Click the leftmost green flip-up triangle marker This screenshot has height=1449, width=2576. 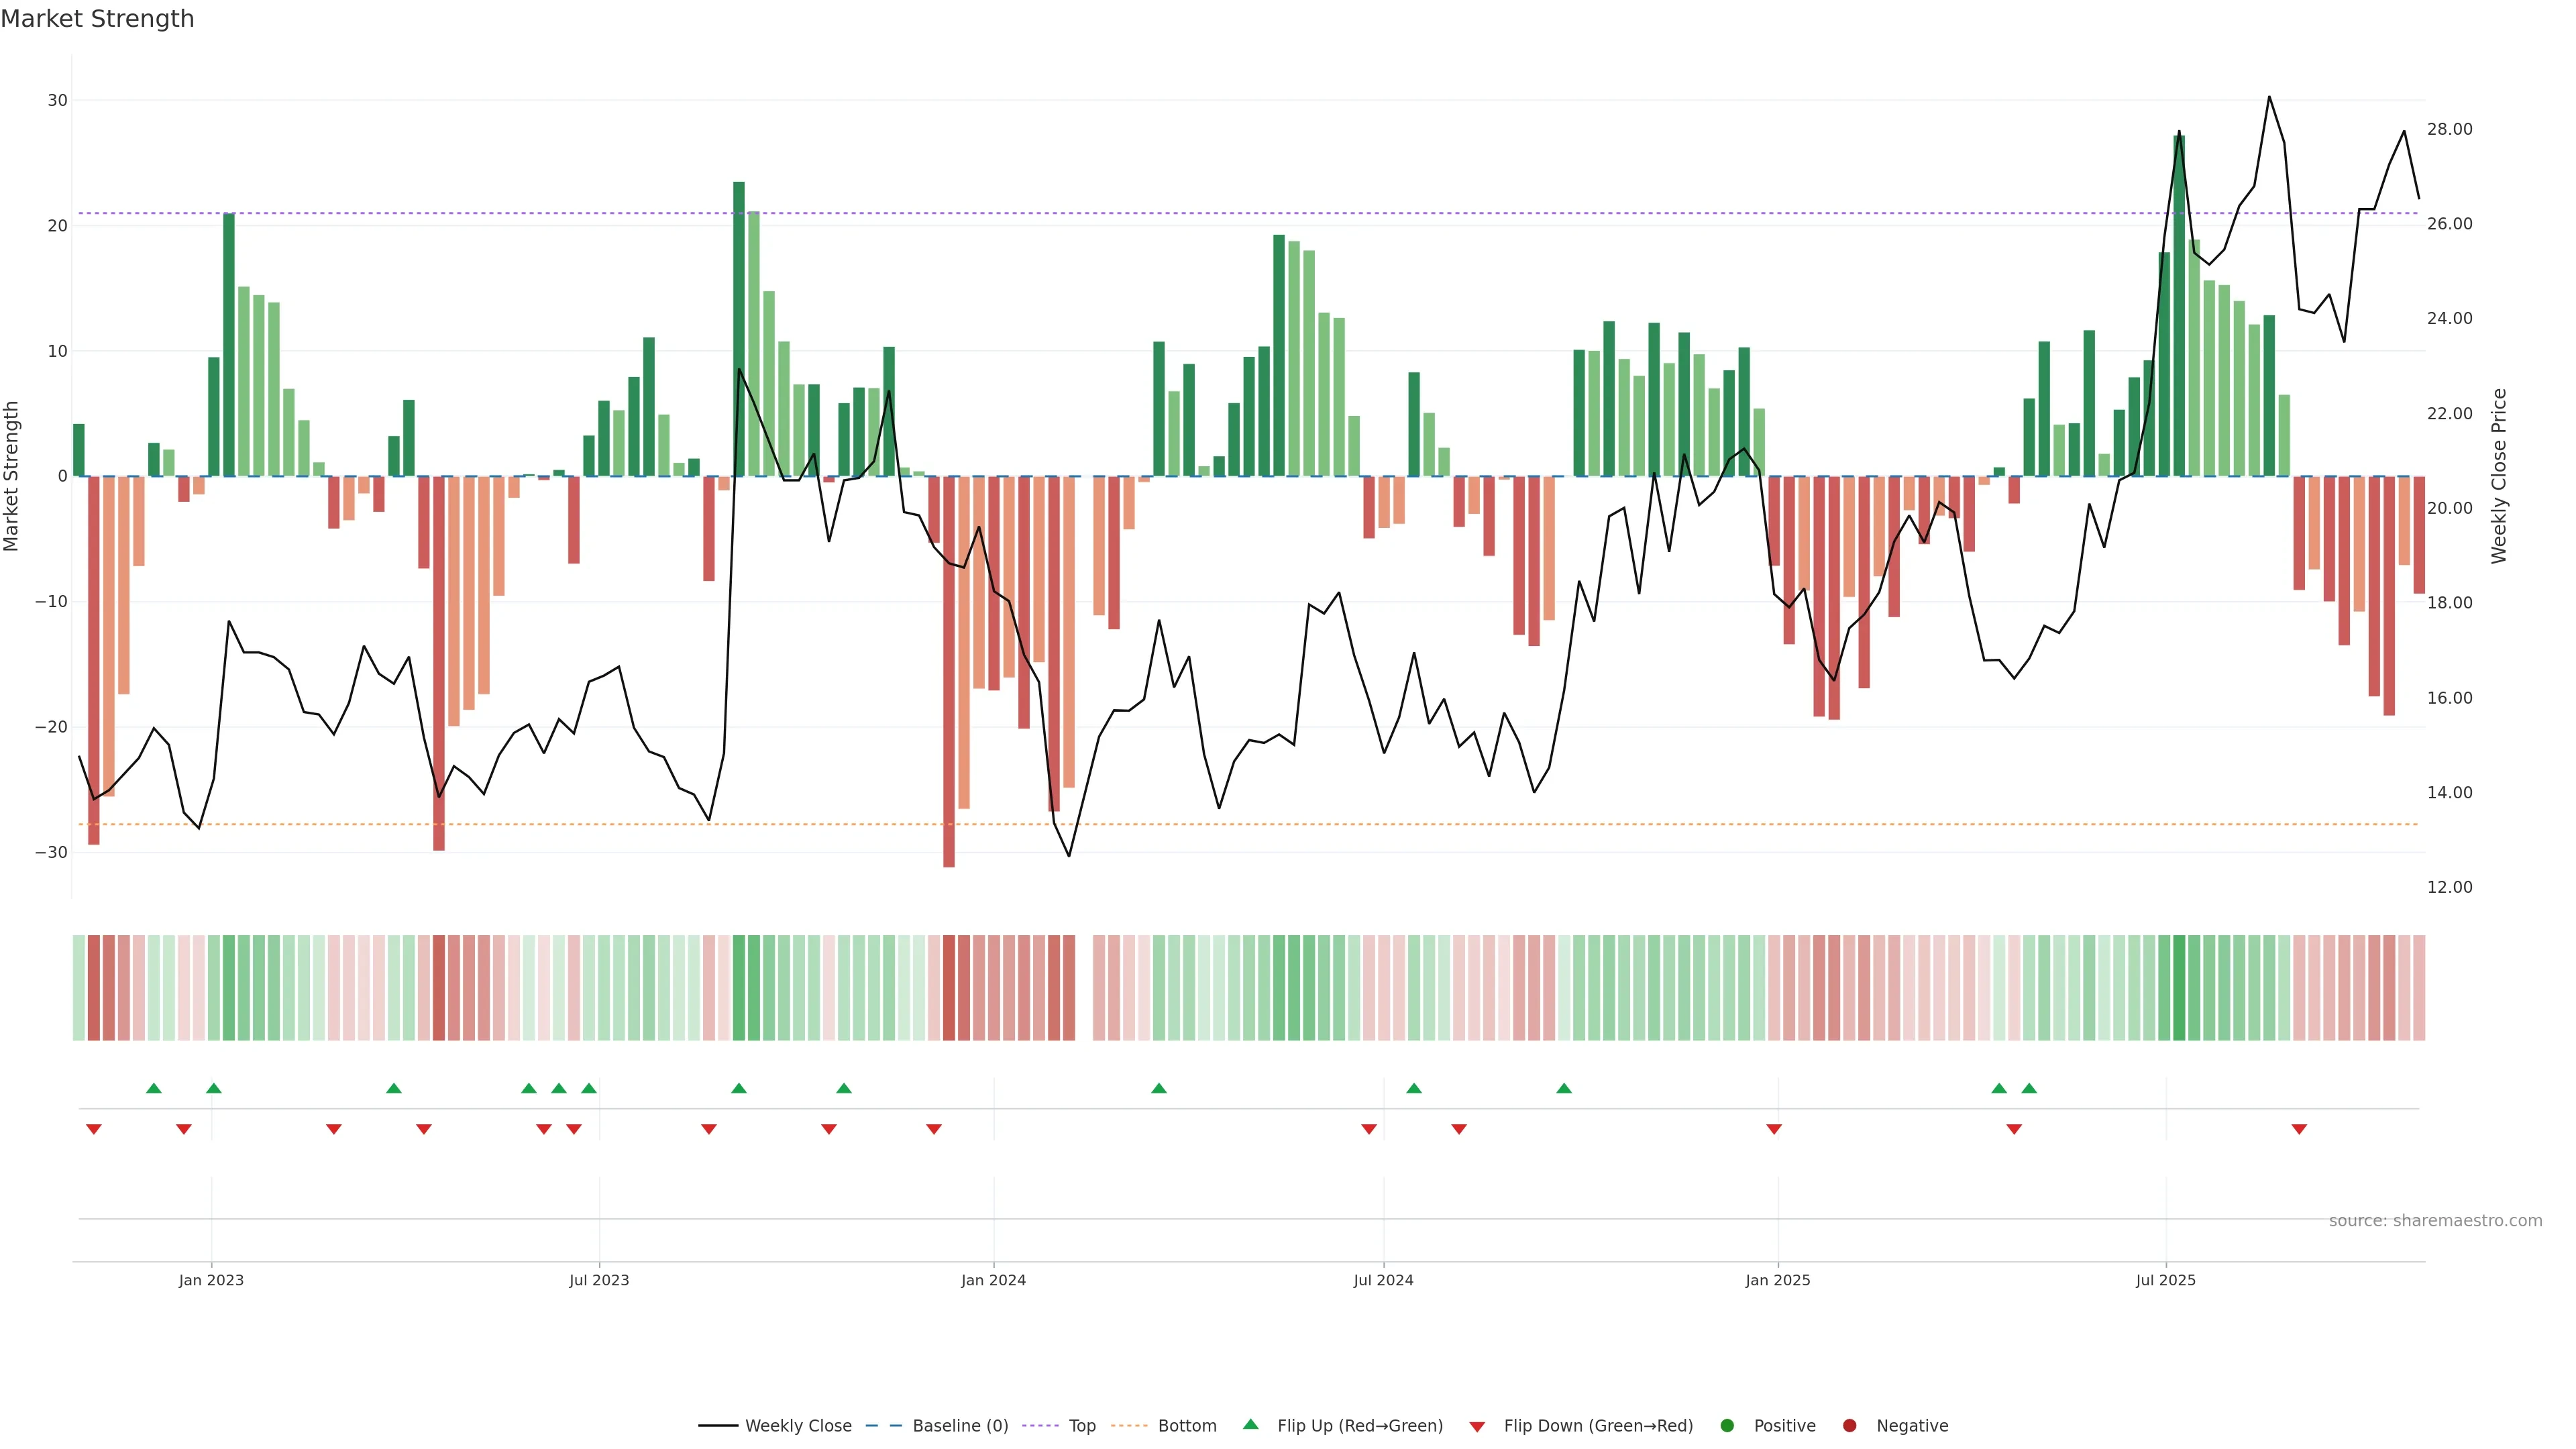pos(153,1088)
